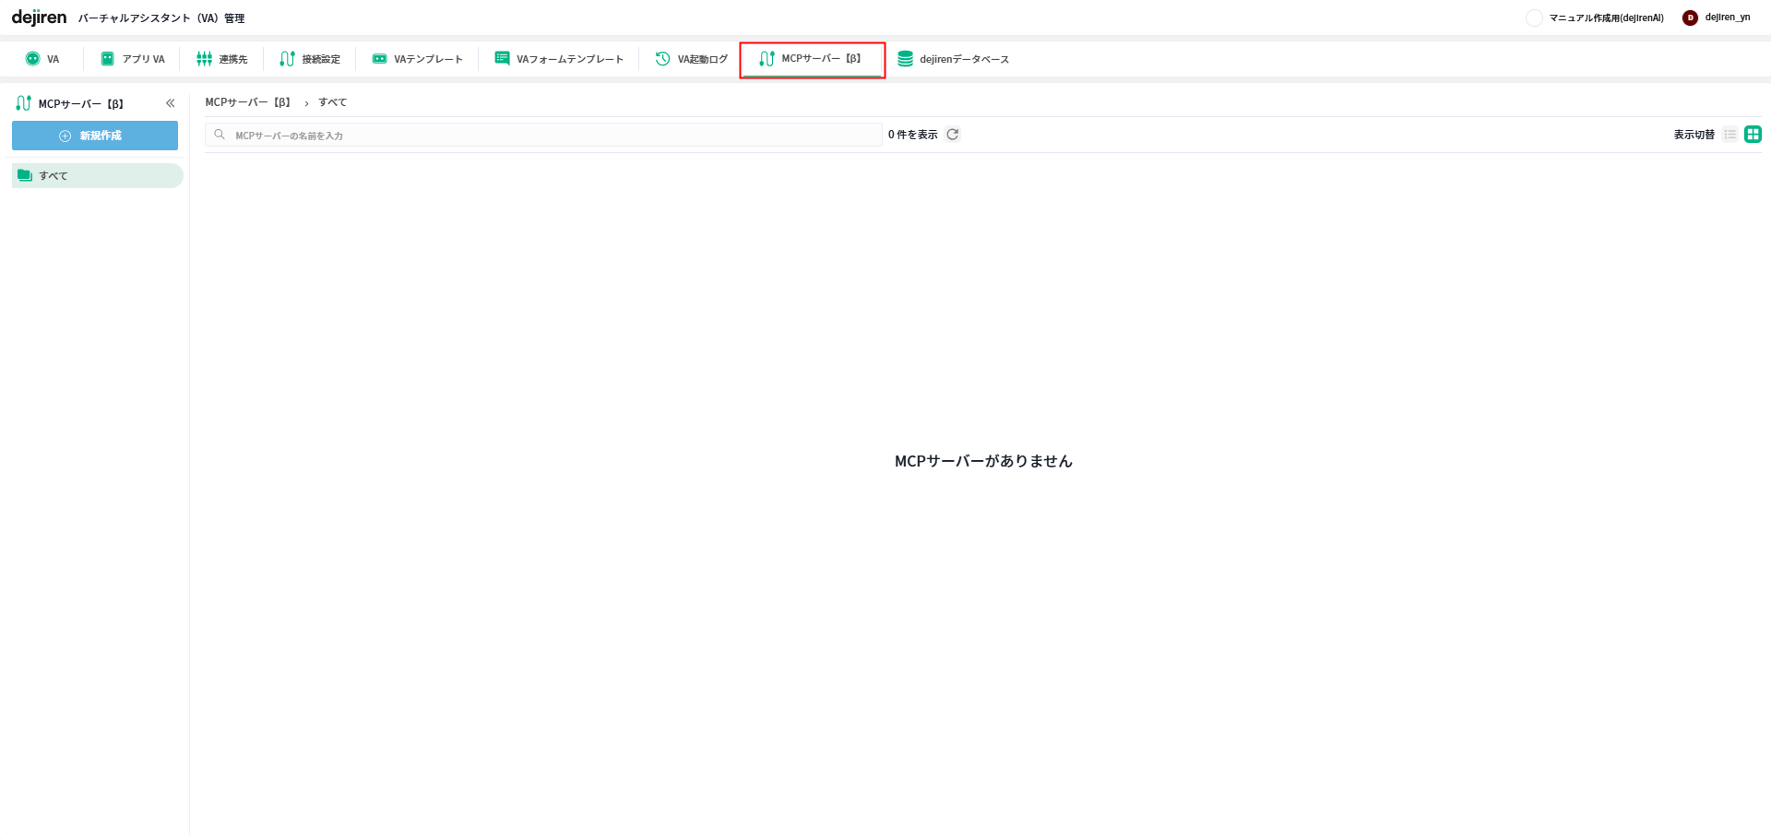Image resolution: width=1771 pixels, height=840 pixels.
Task: Go to the 接続設定 tab
Action: 311,59
